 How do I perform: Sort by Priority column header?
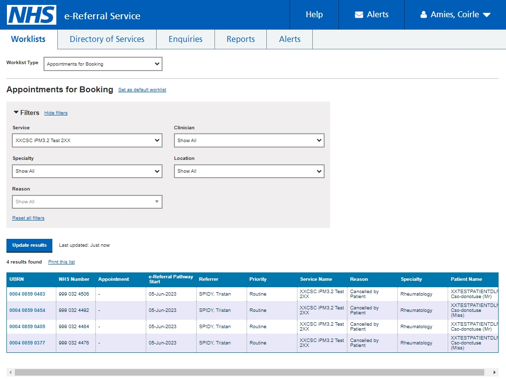click(258, 279)
